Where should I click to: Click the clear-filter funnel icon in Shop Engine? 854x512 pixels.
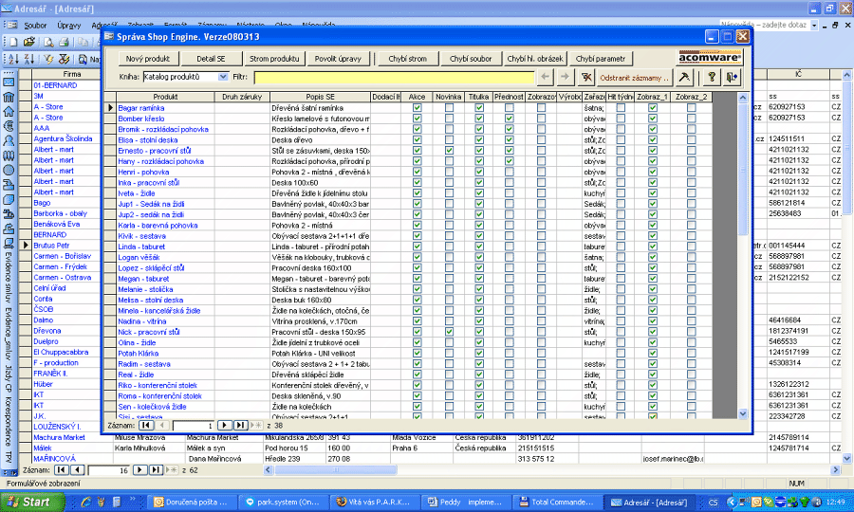click(586, 77)
